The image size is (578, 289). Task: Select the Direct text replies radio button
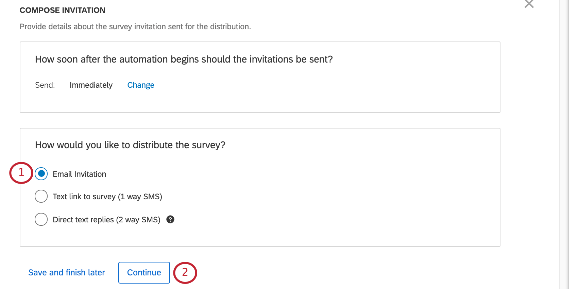(41, 219)
